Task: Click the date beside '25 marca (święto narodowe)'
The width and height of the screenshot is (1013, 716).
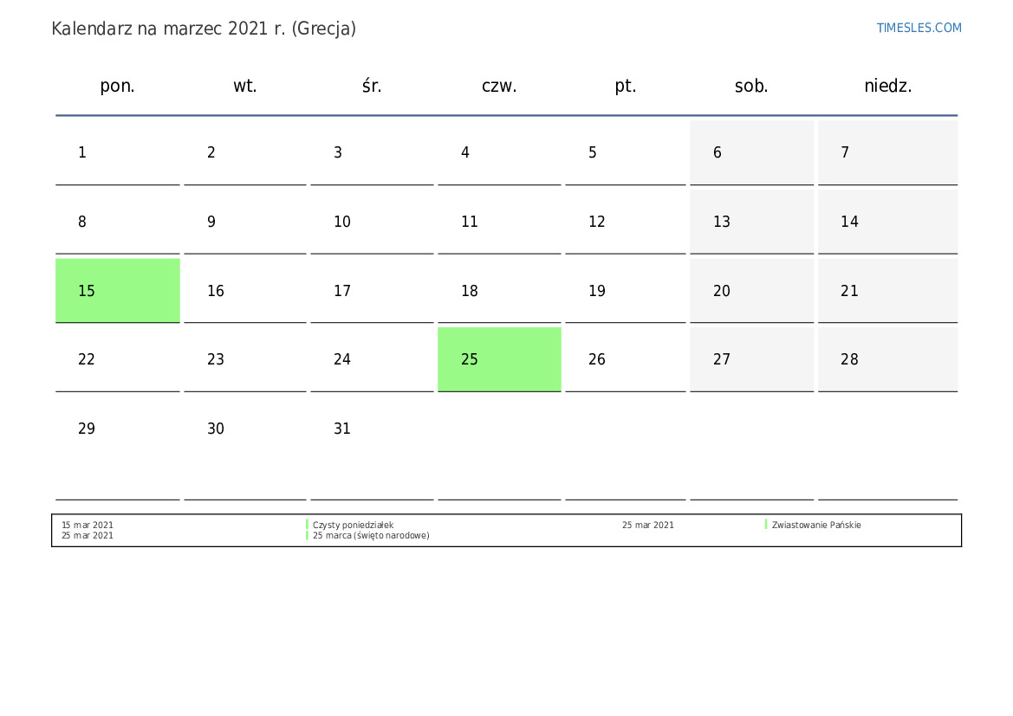Action: click(x=88, y=535)
